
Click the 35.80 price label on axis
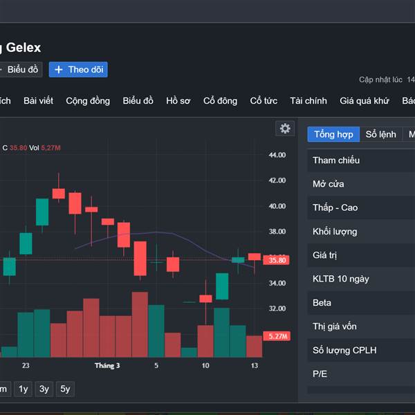[x=277, y=260]
